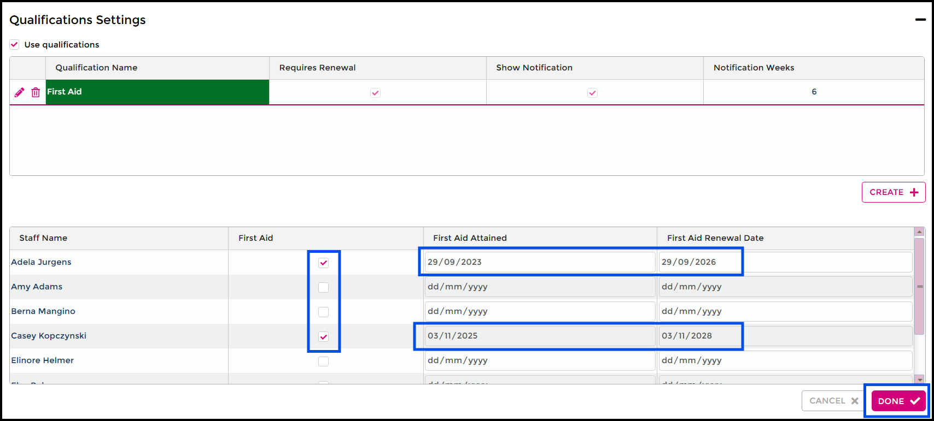Viewport: 934px width, 421px height.
Task: Click the CANCEL button
Action: pyautogui.click(x=833, y=401)
